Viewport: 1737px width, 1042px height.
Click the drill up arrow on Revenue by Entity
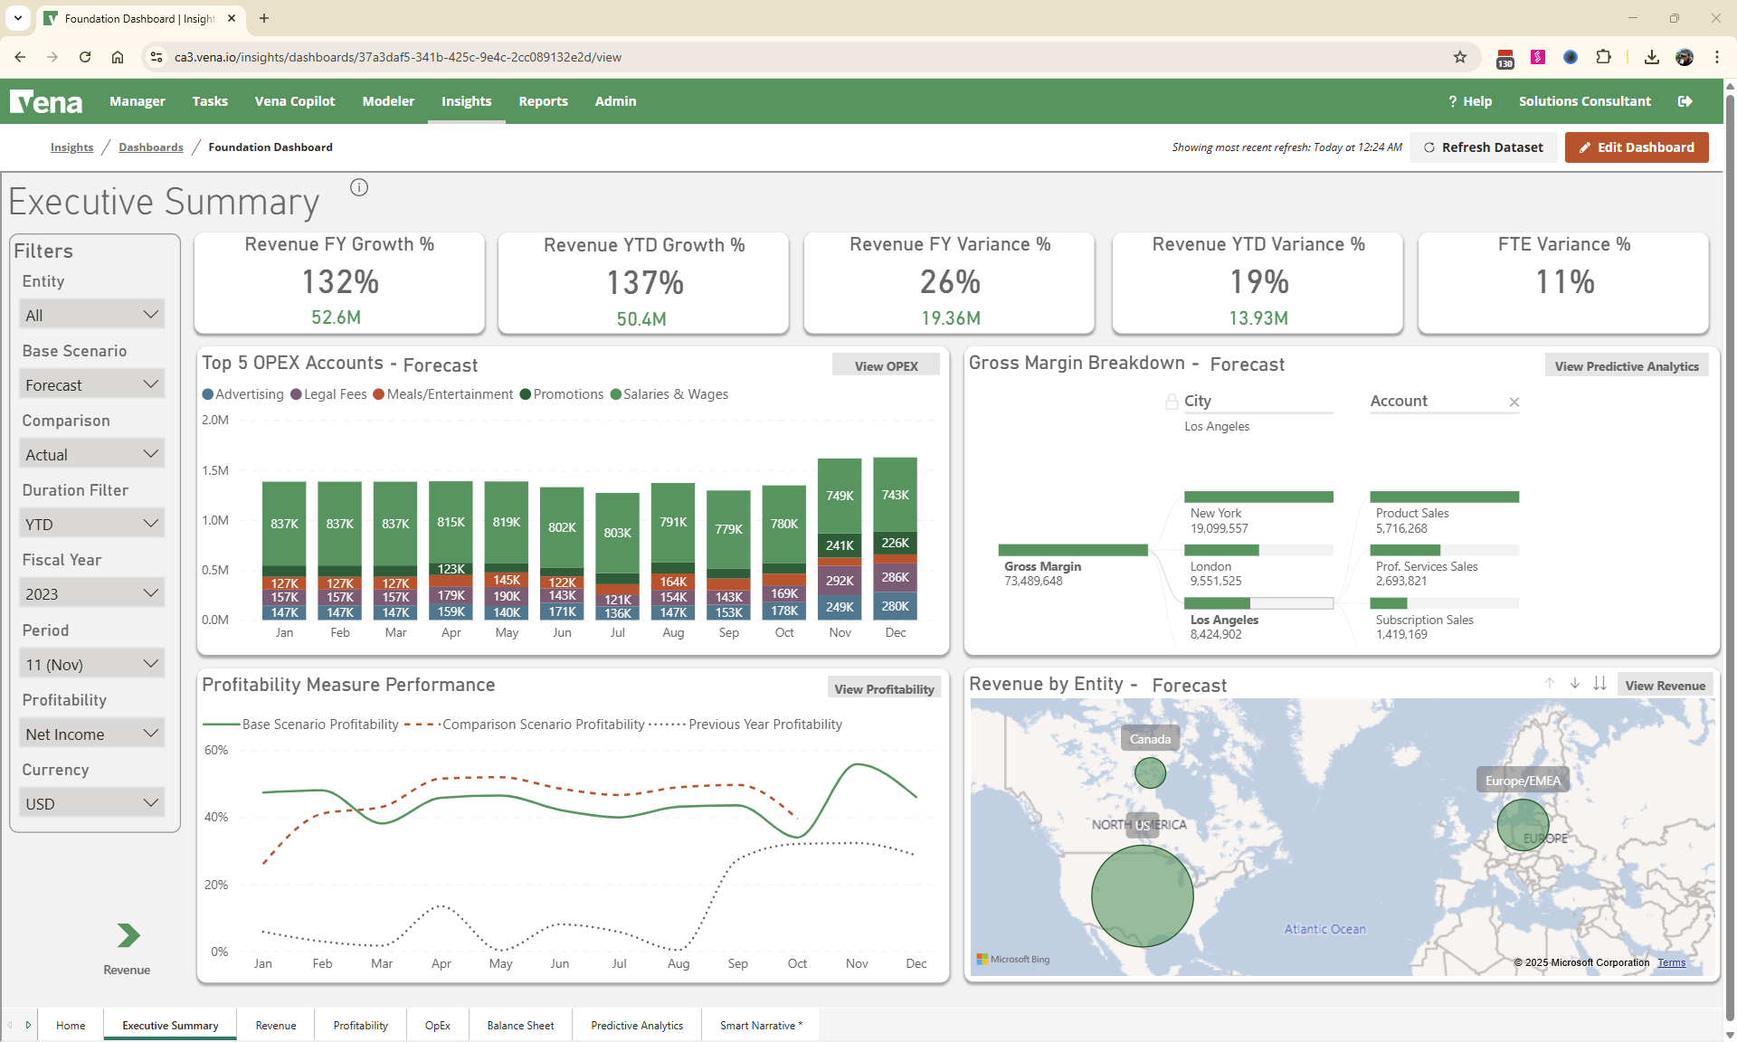1550,685
